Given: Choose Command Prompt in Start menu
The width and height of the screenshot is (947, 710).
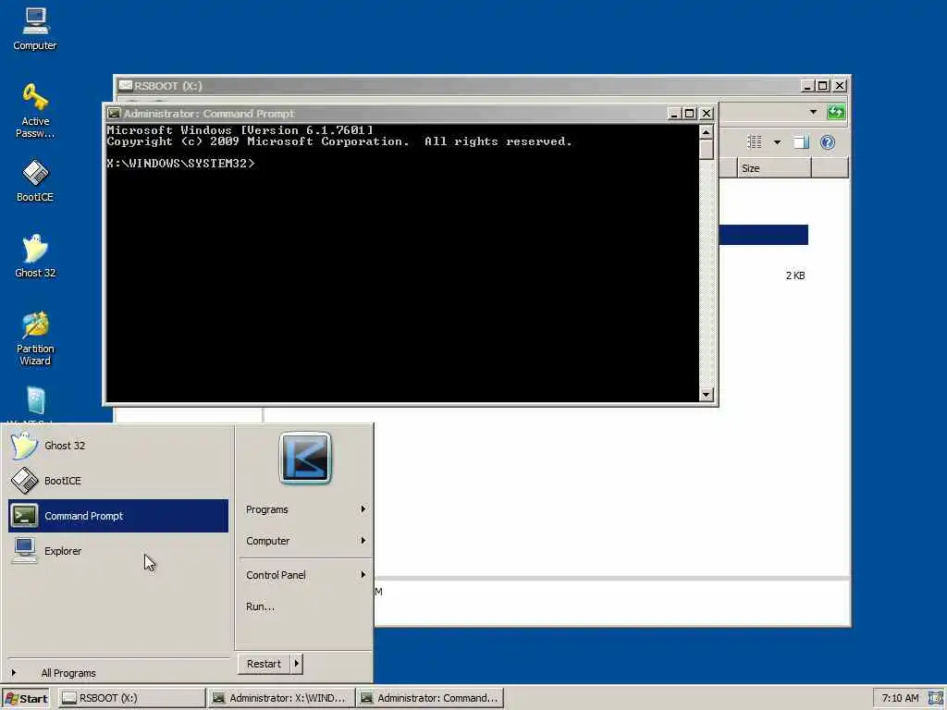Looking at the screenshot, I should (x=118, y=516).
